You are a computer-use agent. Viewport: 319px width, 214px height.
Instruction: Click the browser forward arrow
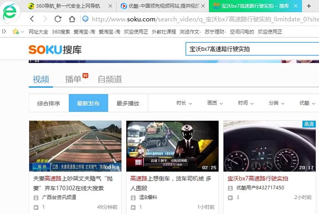coord(45,19)
